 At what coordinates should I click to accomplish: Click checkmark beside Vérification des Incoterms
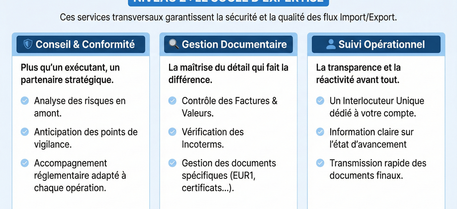tap(172, 132)
